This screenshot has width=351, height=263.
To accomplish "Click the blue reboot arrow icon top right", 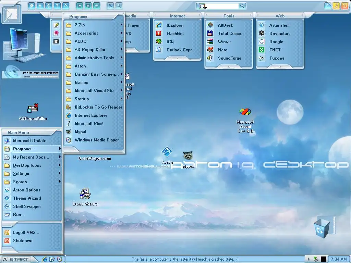I will 327,6.
